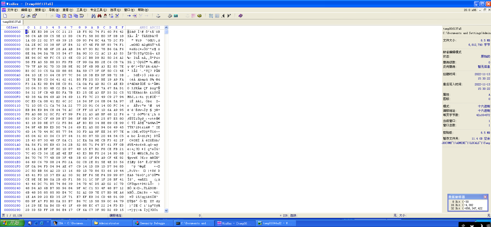The width and height of the screenshot is (491, 227).
Task: Click the Paste clipboard icon
Action: click(70, 16)
